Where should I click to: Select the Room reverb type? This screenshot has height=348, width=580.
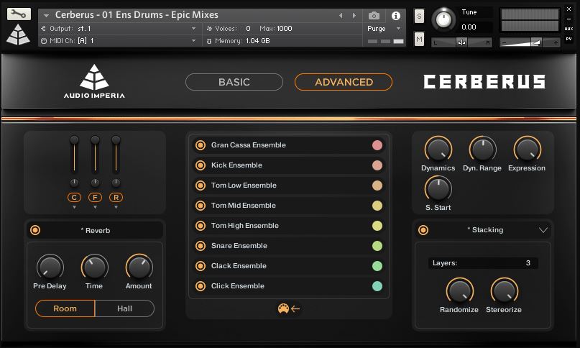65,308
